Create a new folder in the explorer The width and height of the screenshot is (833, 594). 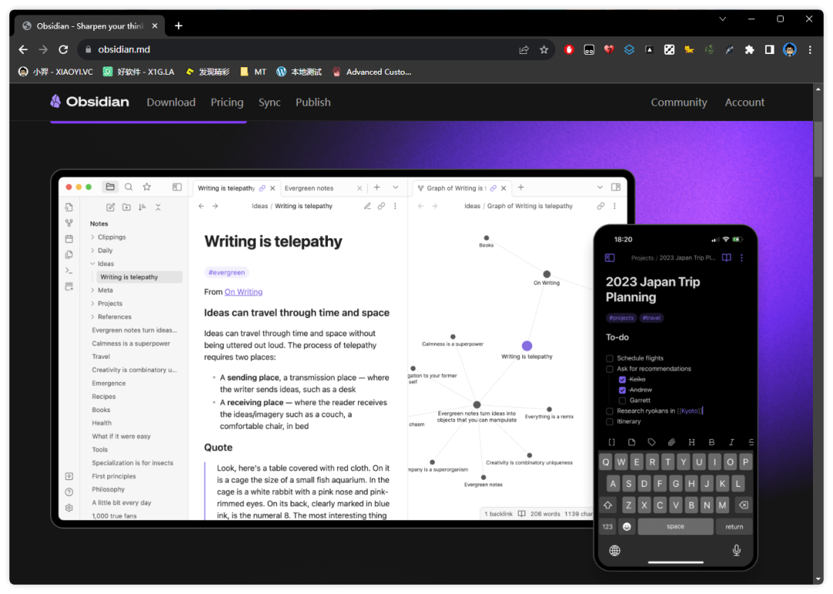point(126,208)
